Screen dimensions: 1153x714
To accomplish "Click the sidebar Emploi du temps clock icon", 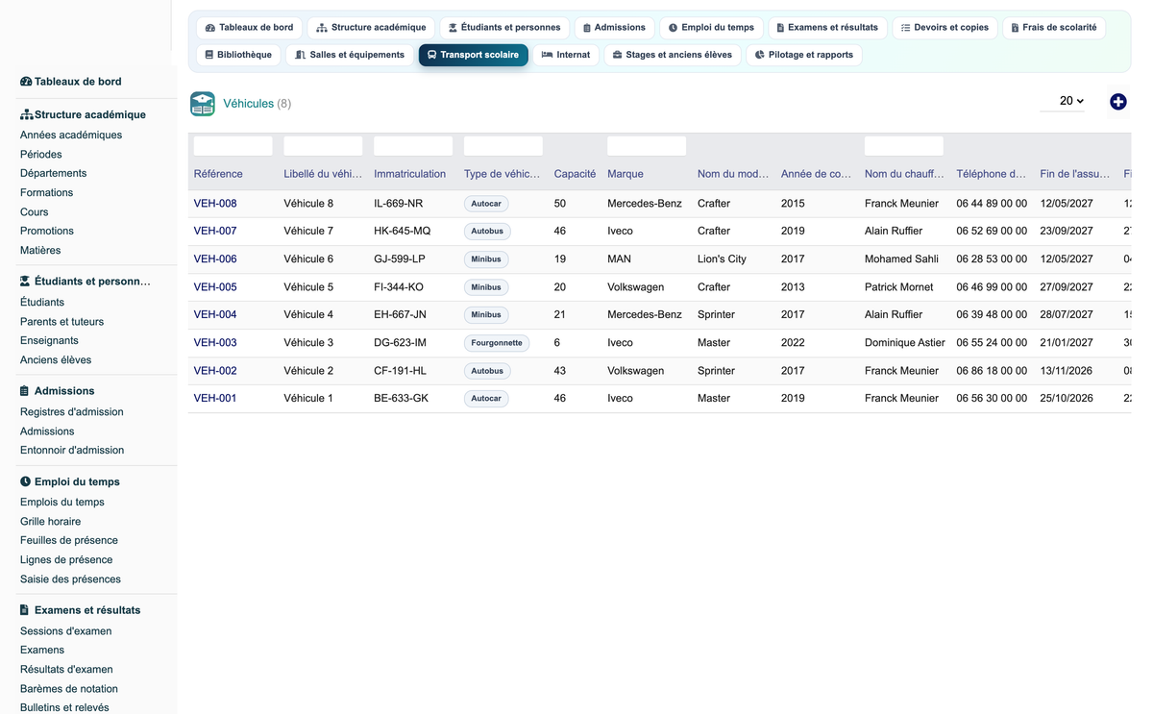I will [25, 481].
